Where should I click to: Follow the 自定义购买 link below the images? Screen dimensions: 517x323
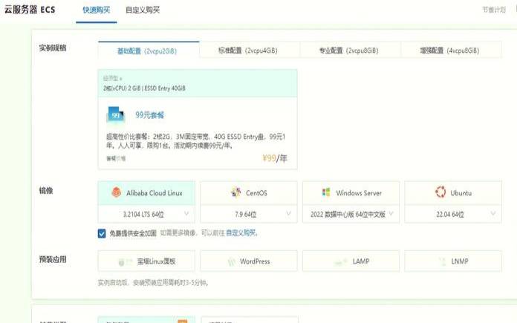pos(241,233)
